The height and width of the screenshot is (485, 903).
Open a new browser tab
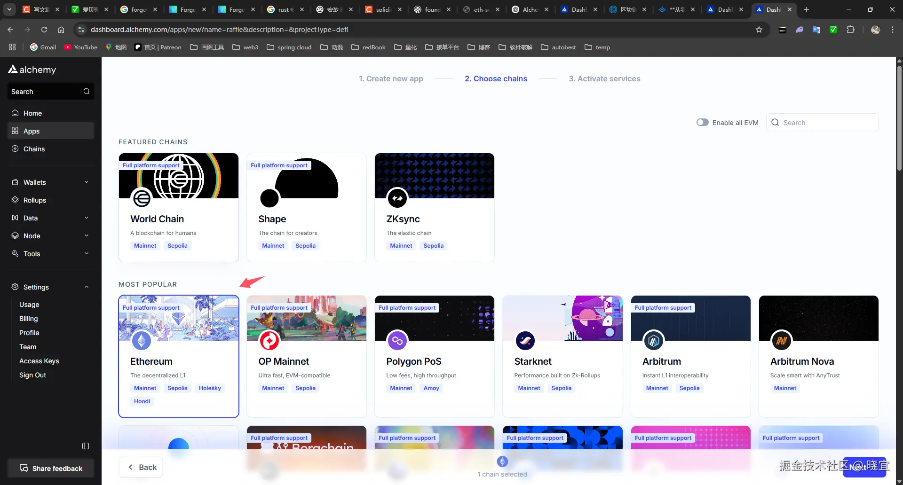click(x=807, y=9)
